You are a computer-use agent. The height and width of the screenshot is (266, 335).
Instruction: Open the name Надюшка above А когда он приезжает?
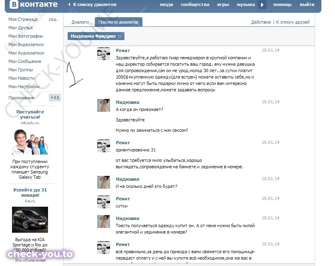point(128,102)
